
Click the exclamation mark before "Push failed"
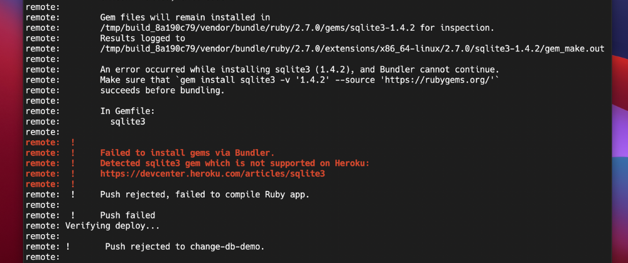pyautogui.click(x=73, y=215)
